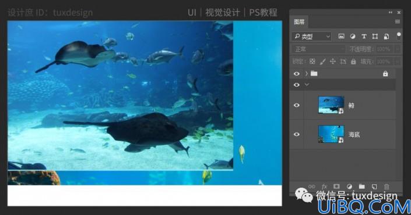The image size is (411, 215).
Task: Lock artboard nesting icon
Action: (x=343, y=62)
